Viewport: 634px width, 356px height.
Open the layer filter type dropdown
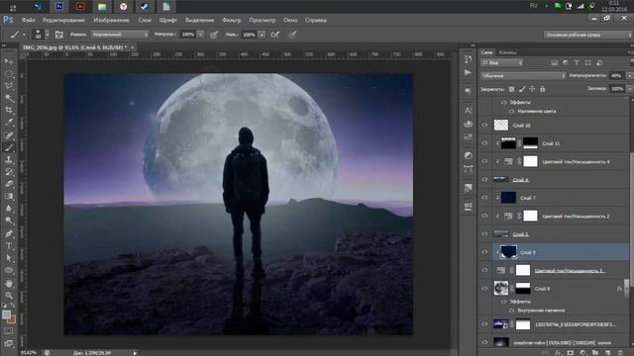[502, 62]
